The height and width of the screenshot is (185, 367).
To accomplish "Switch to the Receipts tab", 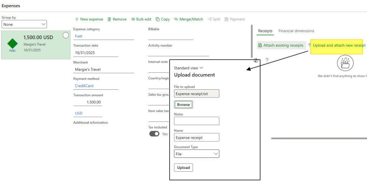I will click(x=265, y=31).
